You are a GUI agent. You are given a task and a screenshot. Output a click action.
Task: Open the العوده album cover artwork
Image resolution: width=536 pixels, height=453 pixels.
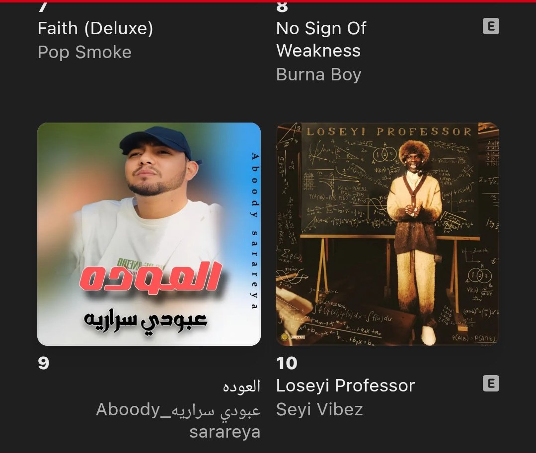click(x=149, y=234)
